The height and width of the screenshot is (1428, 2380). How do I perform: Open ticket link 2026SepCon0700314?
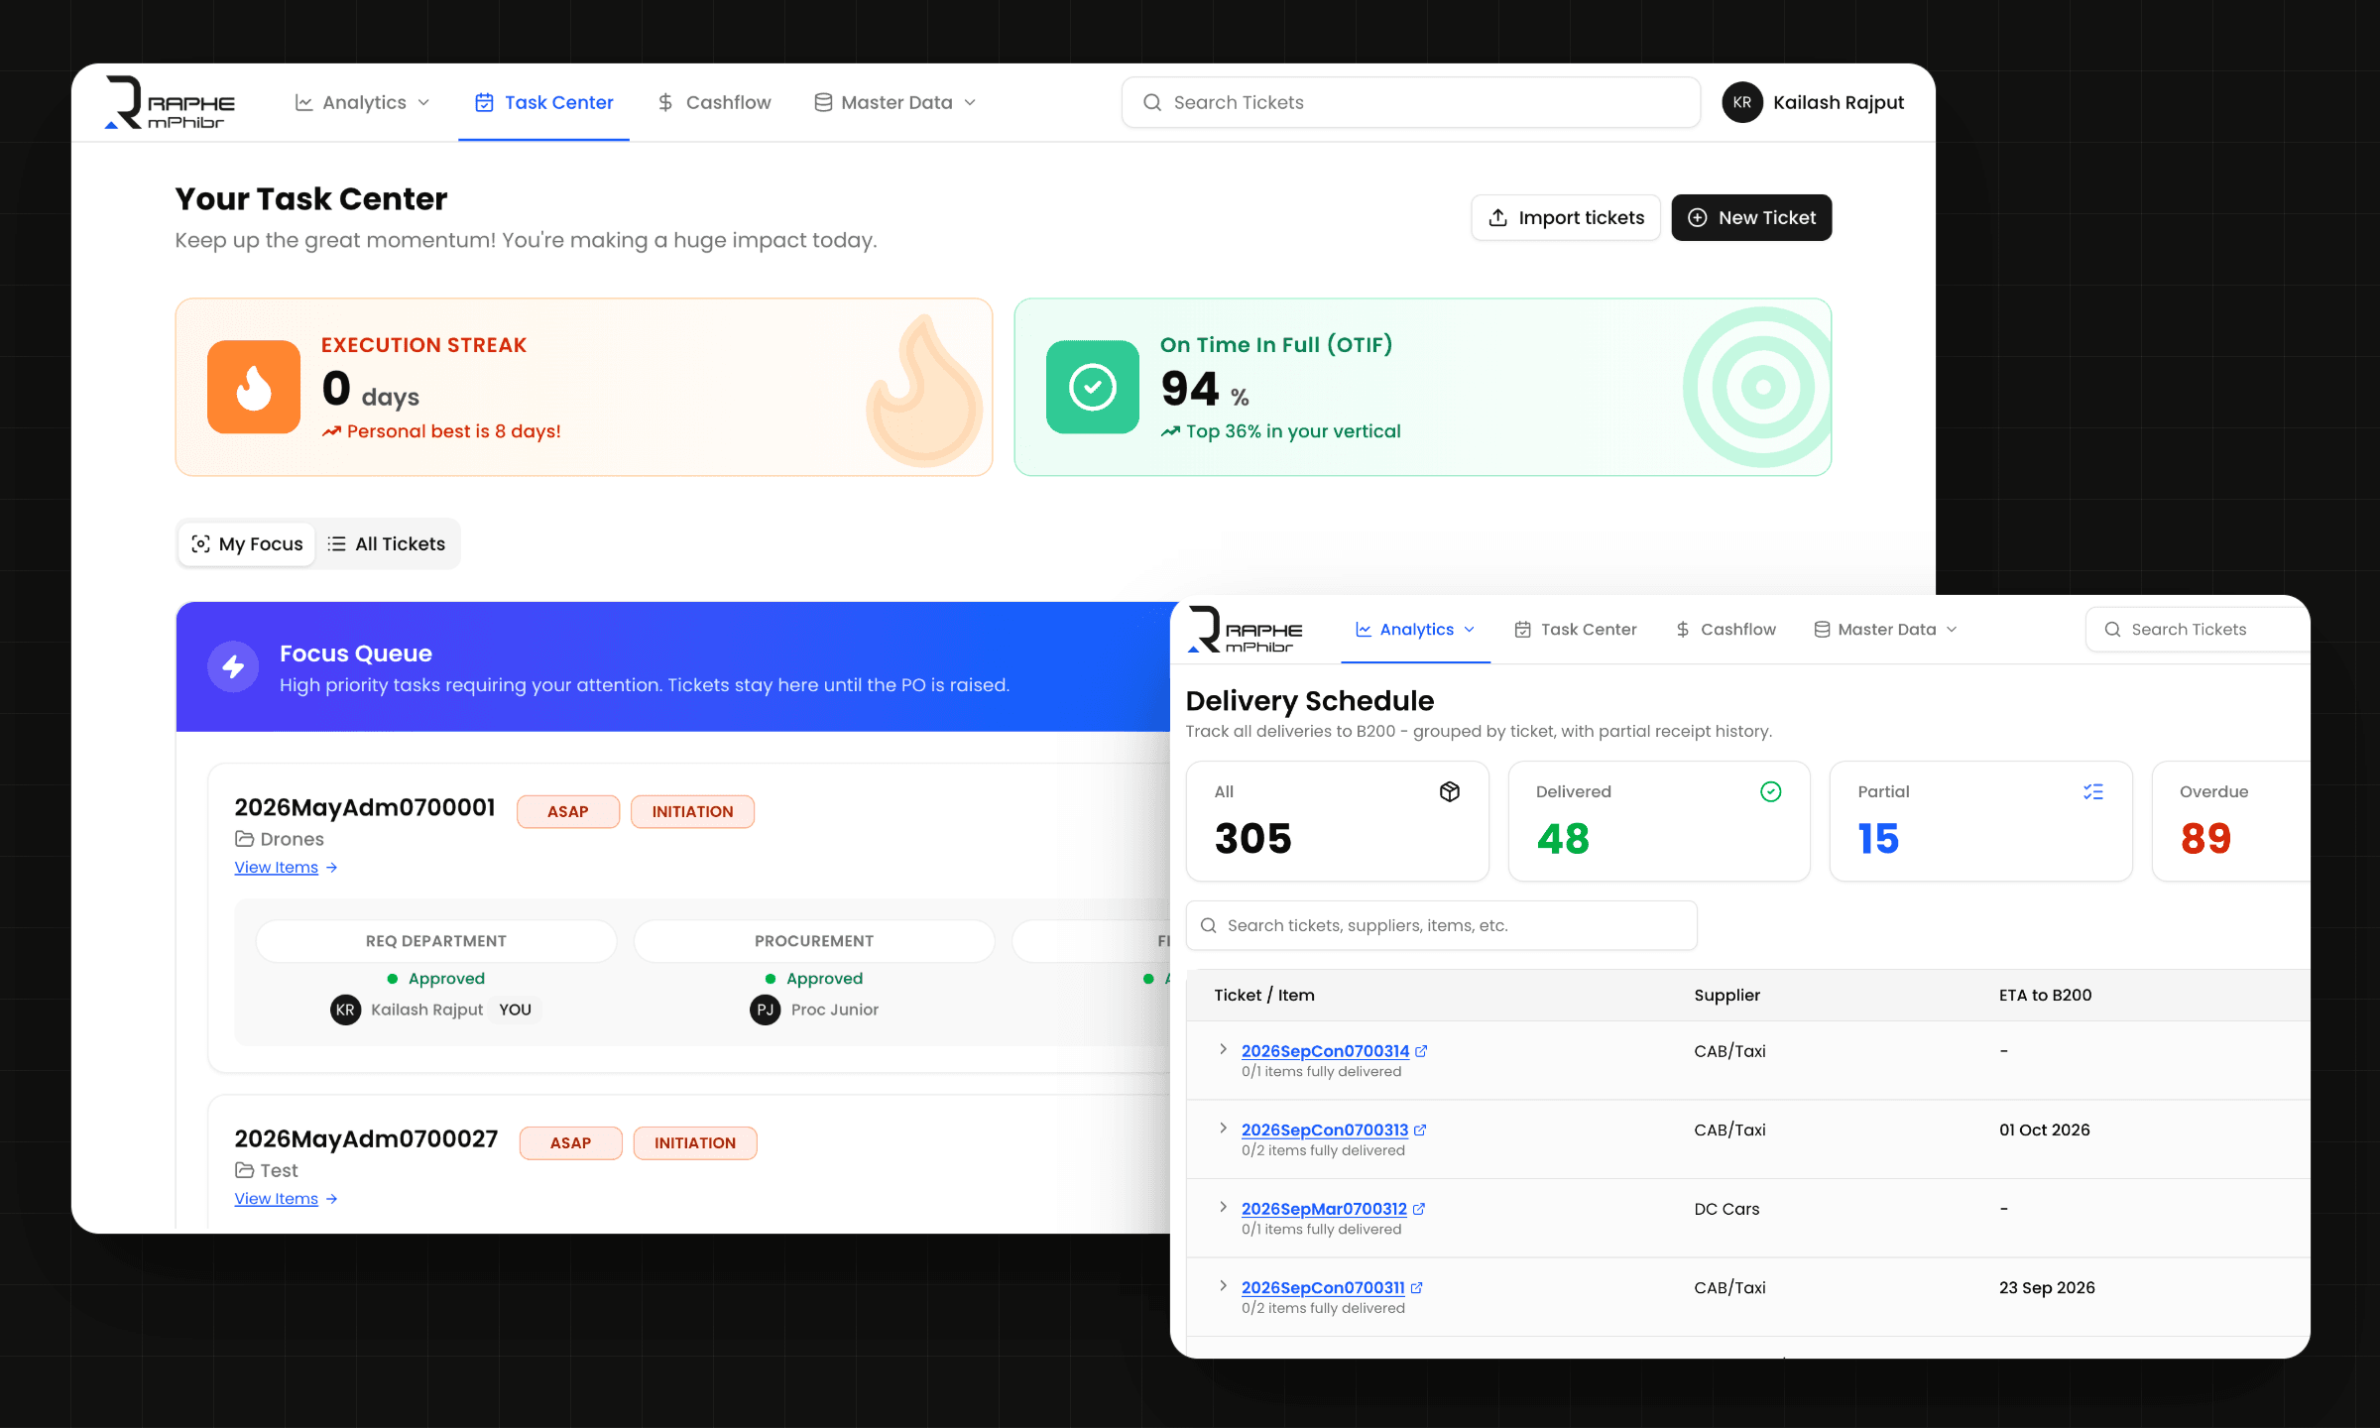pos(1325,1051)
